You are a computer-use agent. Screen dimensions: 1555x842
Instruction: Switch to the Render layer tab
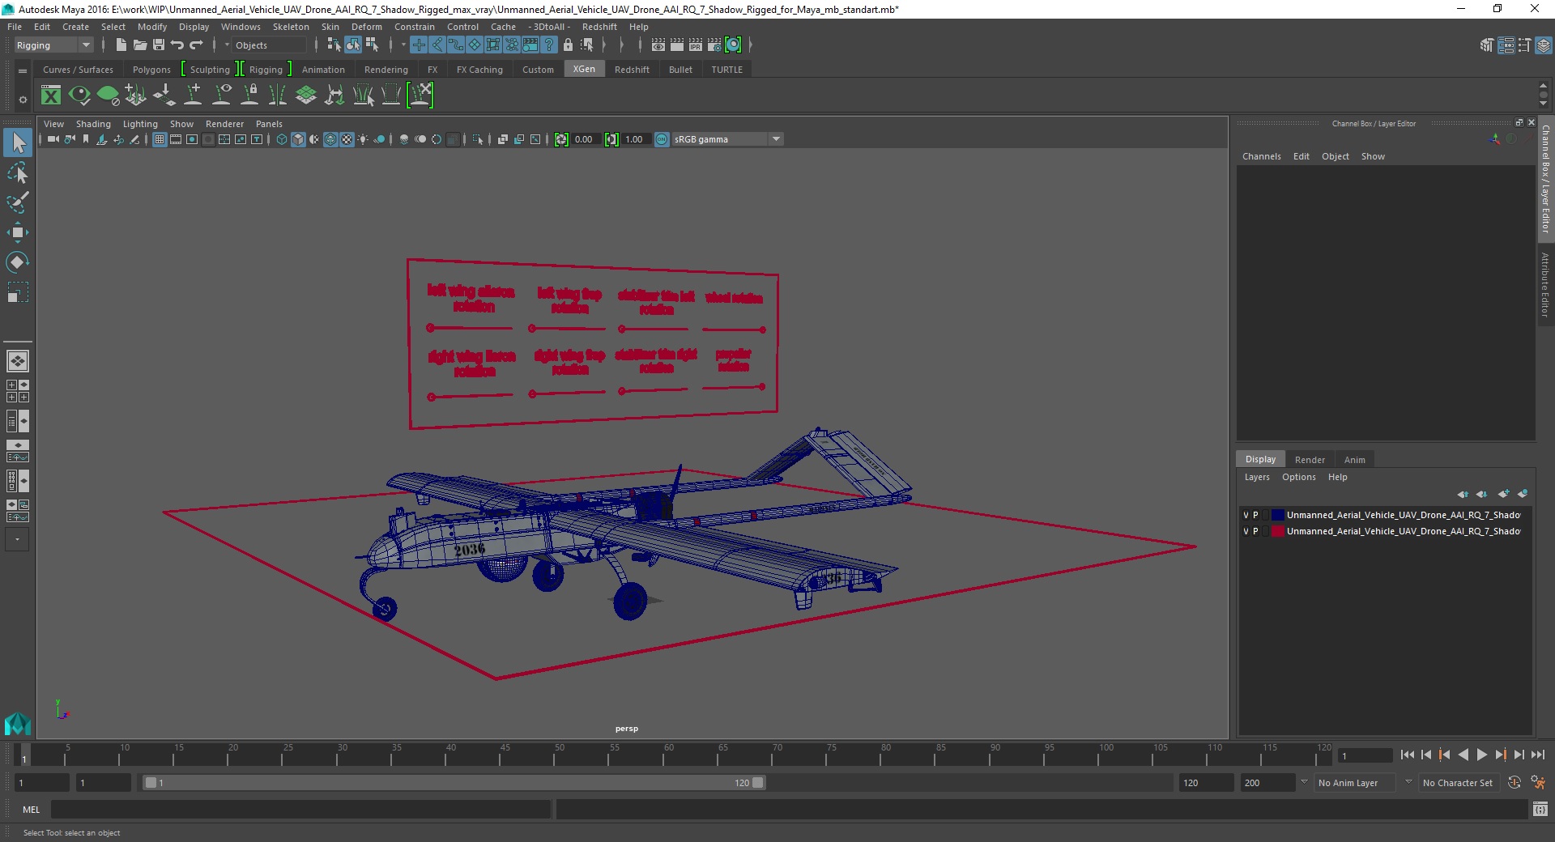pos(1310,460)
